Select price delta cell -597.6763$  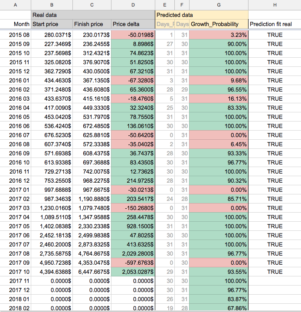coord(133,263)
